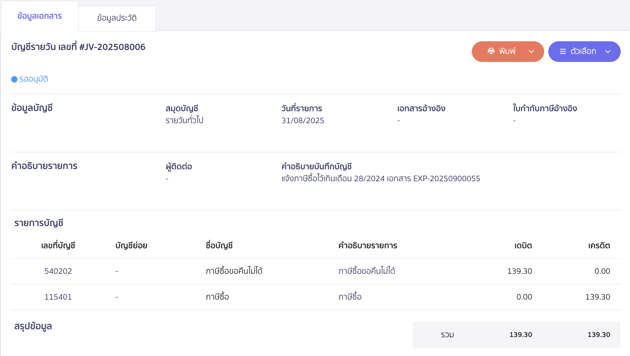Click the รออนุมัติ status label
Viewport: 630px width, 356px height.
click(34, 79)
